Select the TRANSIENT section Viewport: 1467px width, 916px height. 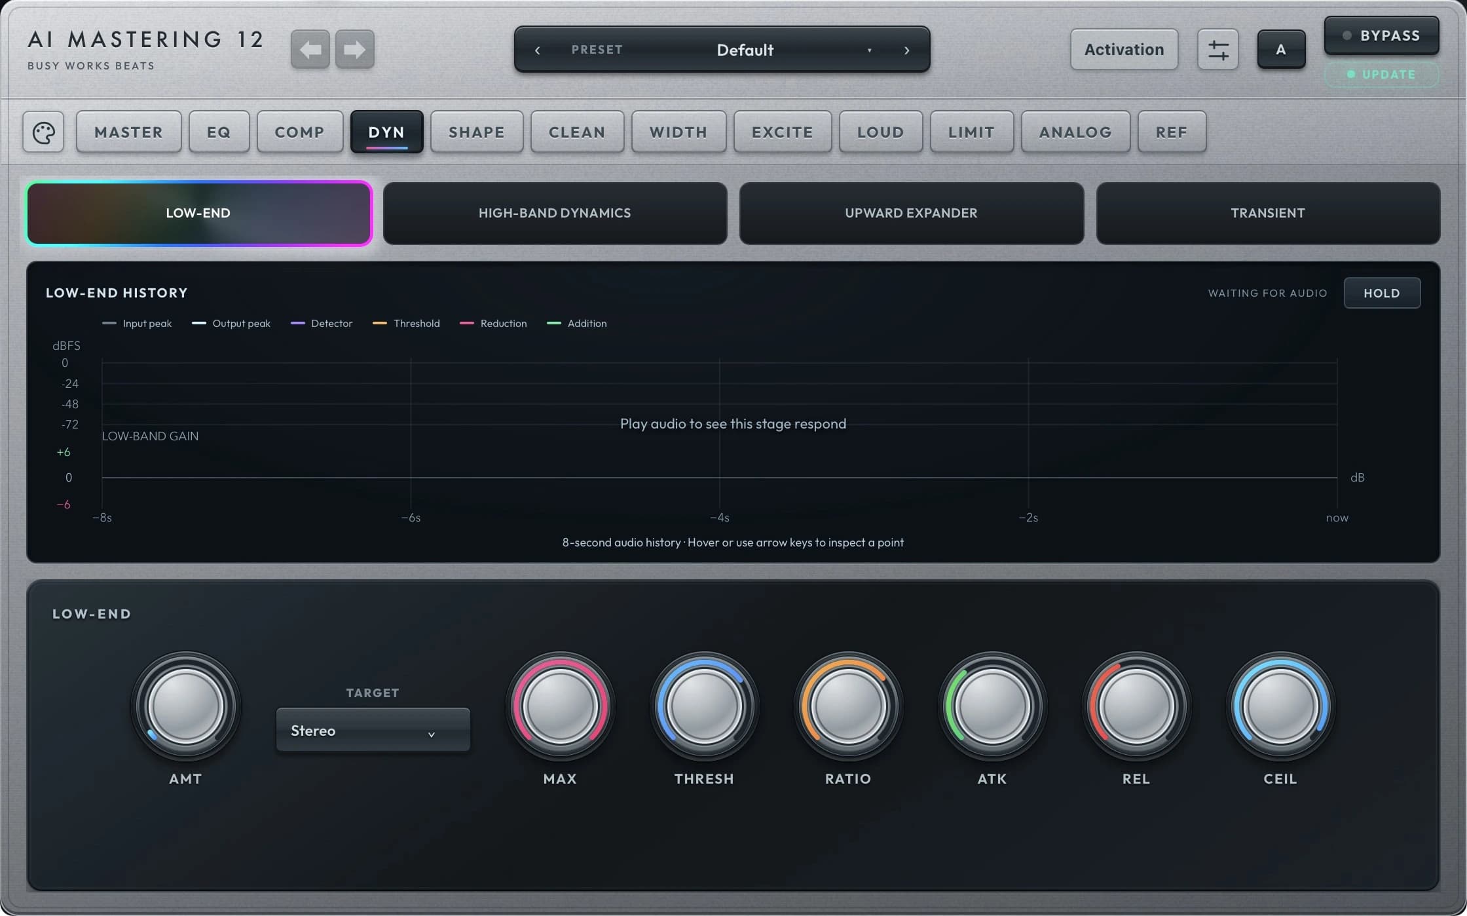pos(1268,213)
